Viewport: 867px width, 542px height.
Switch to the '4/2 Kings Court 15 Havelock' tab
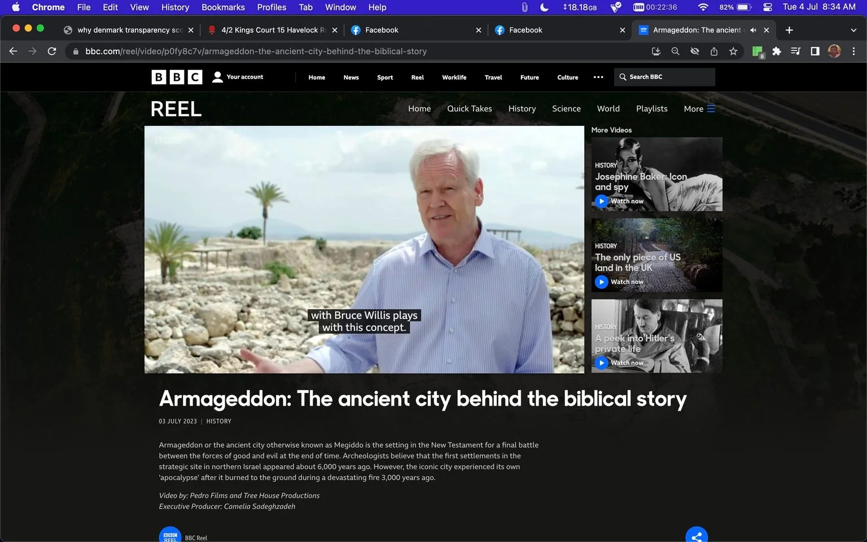pos(273,30)
